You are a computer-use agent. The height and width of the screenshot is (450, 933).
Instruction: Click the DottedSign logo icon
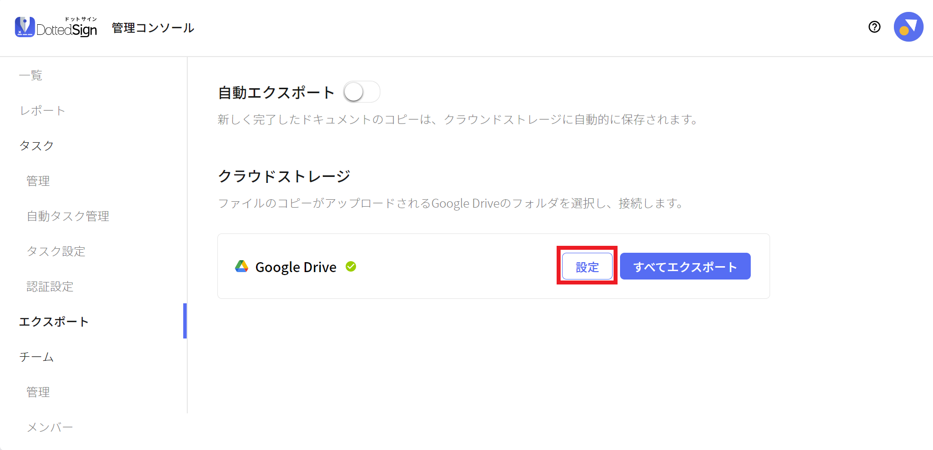coord(25,27)
